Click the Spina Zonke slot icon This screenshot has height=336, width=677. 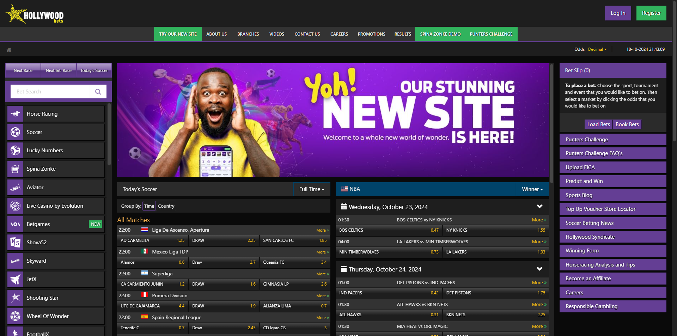(x=15, y=169)
